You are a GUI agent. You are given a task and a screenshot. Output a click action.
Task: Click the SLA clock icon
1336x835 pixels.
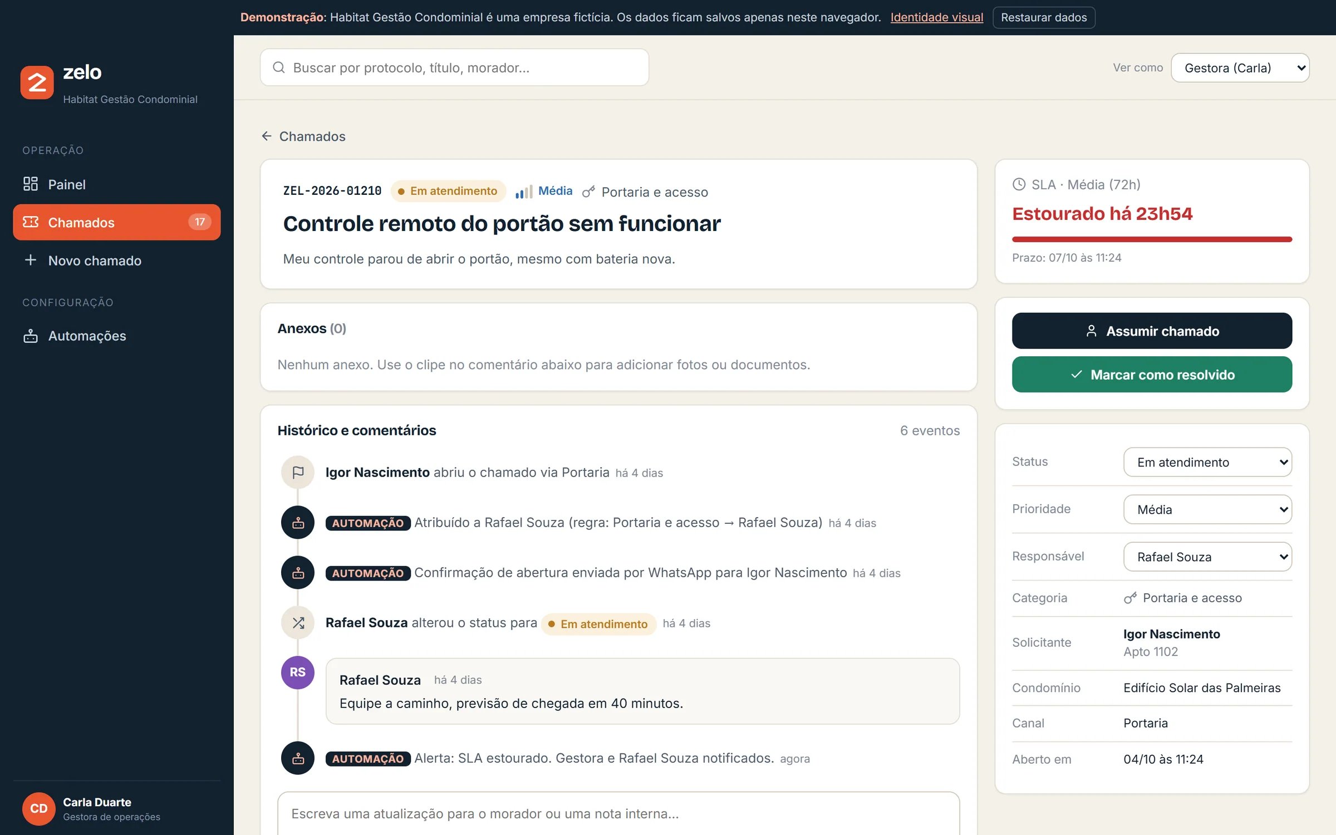click(1019, 184)
